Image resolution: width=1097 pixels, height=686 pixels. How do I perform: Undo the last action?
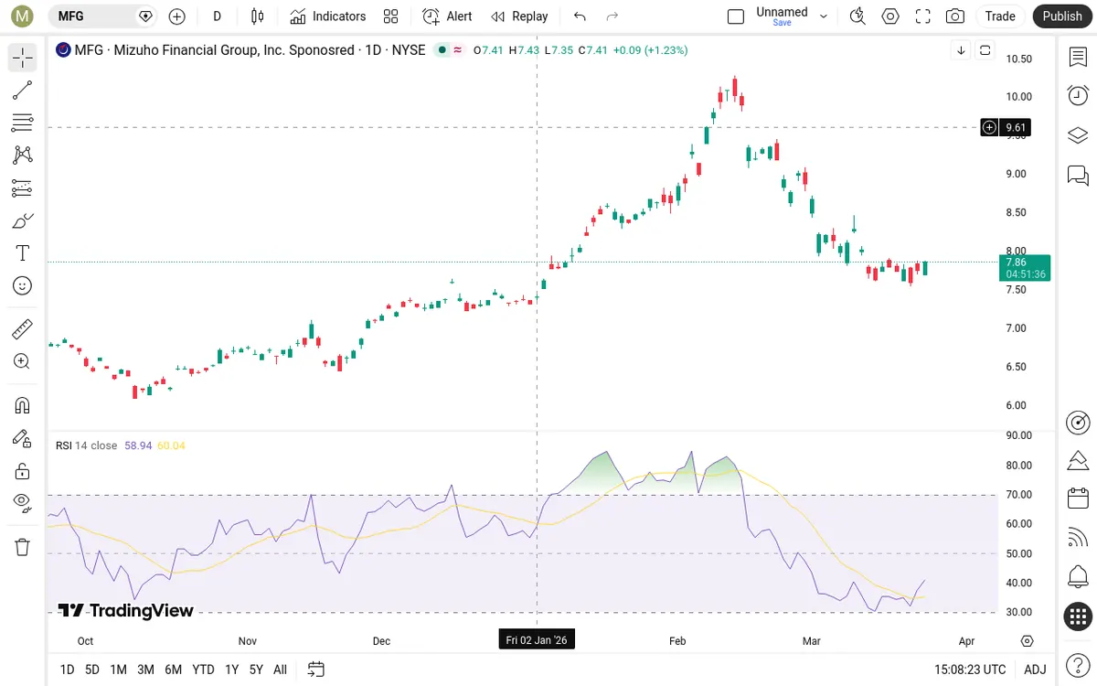point(580,16)
